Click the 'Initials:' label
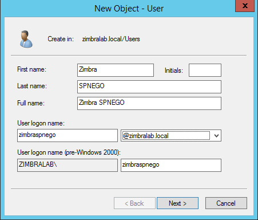This screenshot has width=258, height=220. tap(174, 70)
